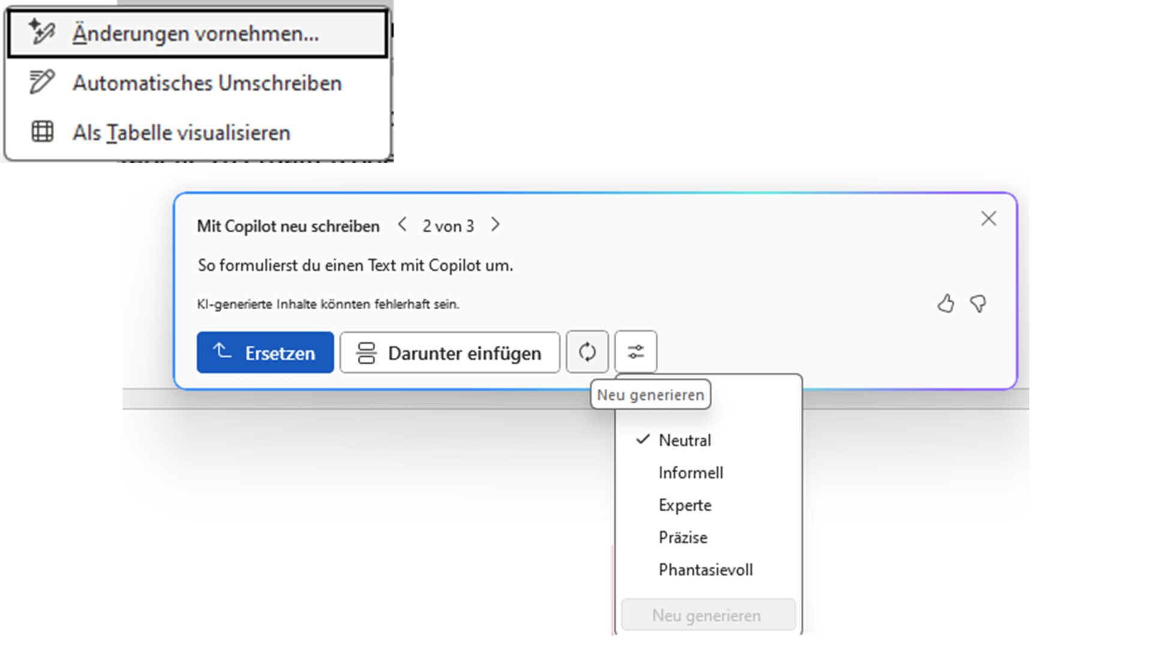Click the "2 von 3" suggestion counter
Viewport: 1152px width, 648px height.
tap(448, 226)
